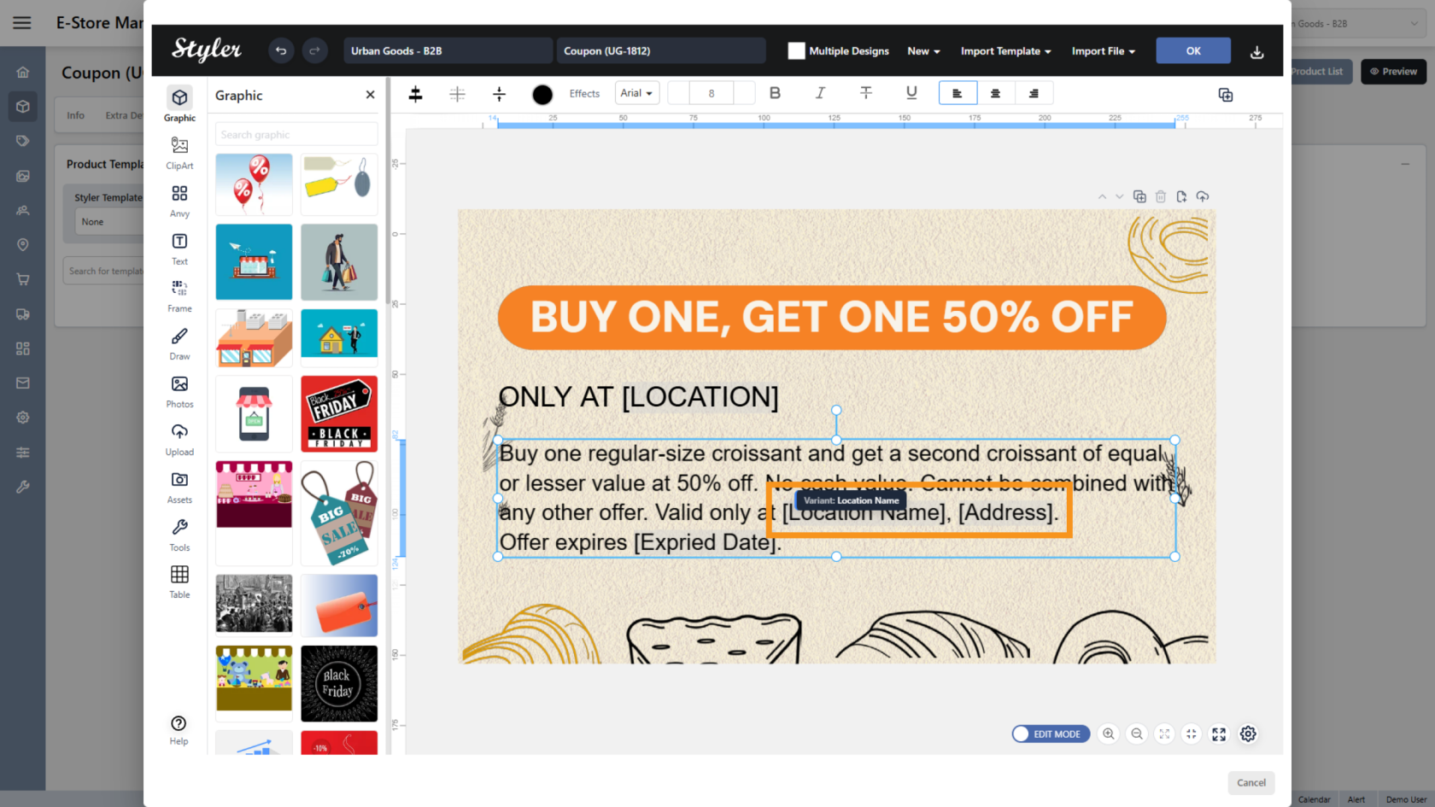Click the font size field
The image size is (1435, 807).
point(712,93)
